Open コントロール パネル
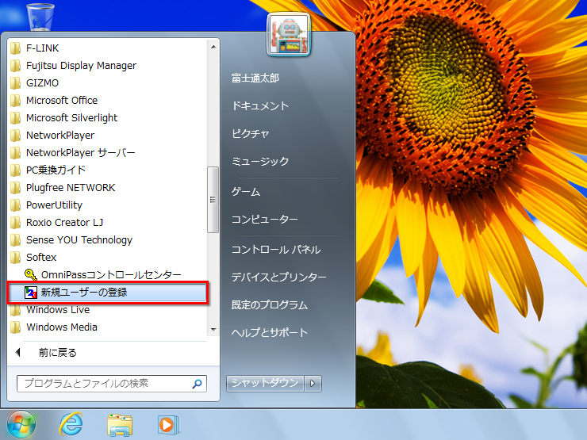This screenshot has height=440, width=587. click(276, 250)
